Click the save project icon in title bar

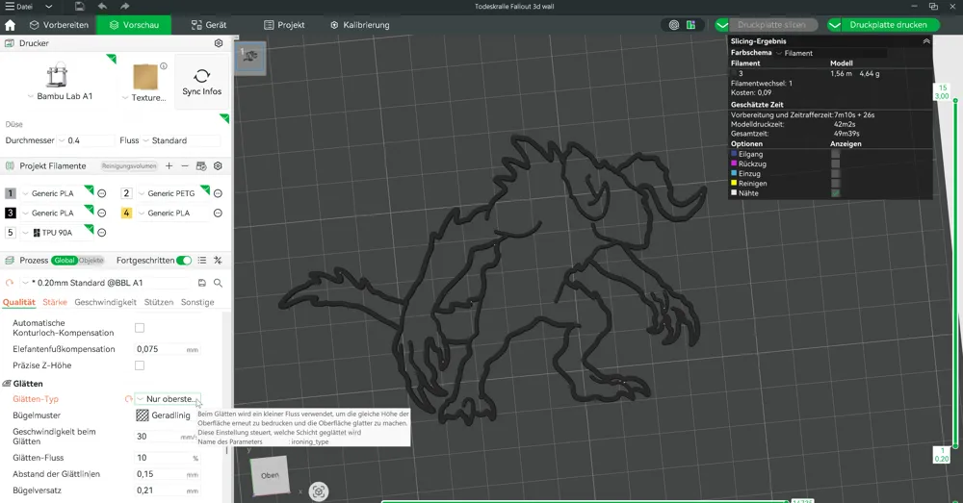[80, 6]
